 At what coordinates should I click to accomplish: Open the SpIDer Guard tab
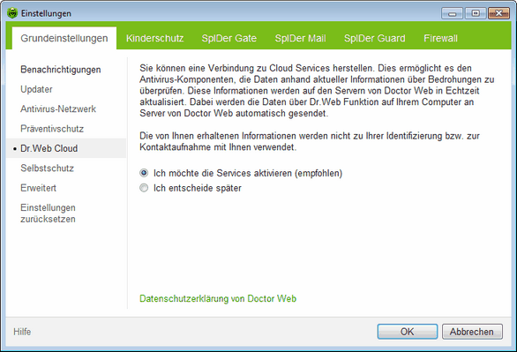tap(375, 38)
